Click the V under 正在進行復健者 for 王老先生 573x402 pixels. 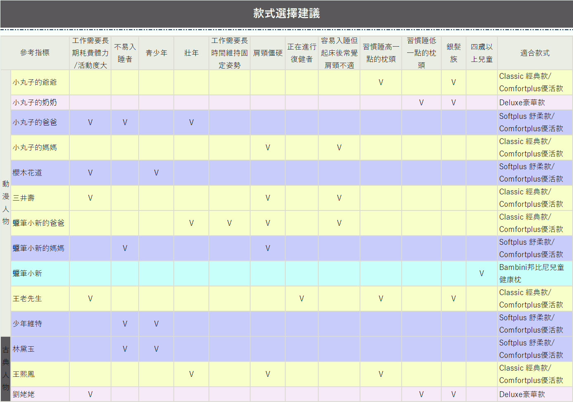click(301, 299)
